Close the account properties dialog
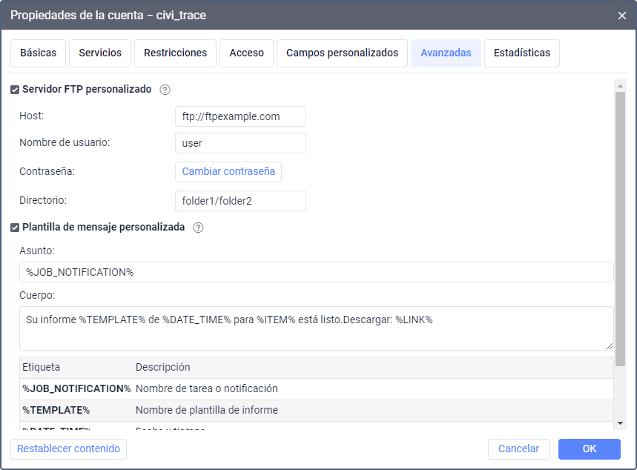Screen dimensions: 637x470 [621, 15]
